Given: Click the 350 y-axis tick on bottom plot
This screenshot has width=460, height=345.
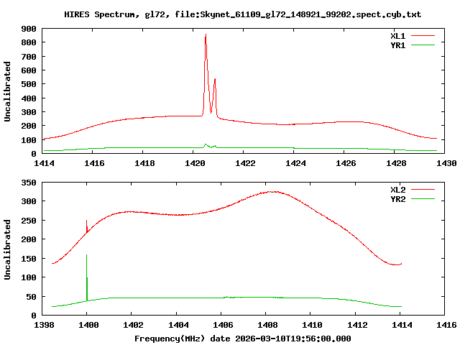Looking at the screenshot, I should tap(29, 183).
